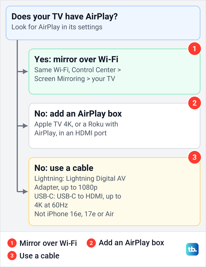Click the tb. logo icon
The image size is (206, 267).
pos(192,249)
